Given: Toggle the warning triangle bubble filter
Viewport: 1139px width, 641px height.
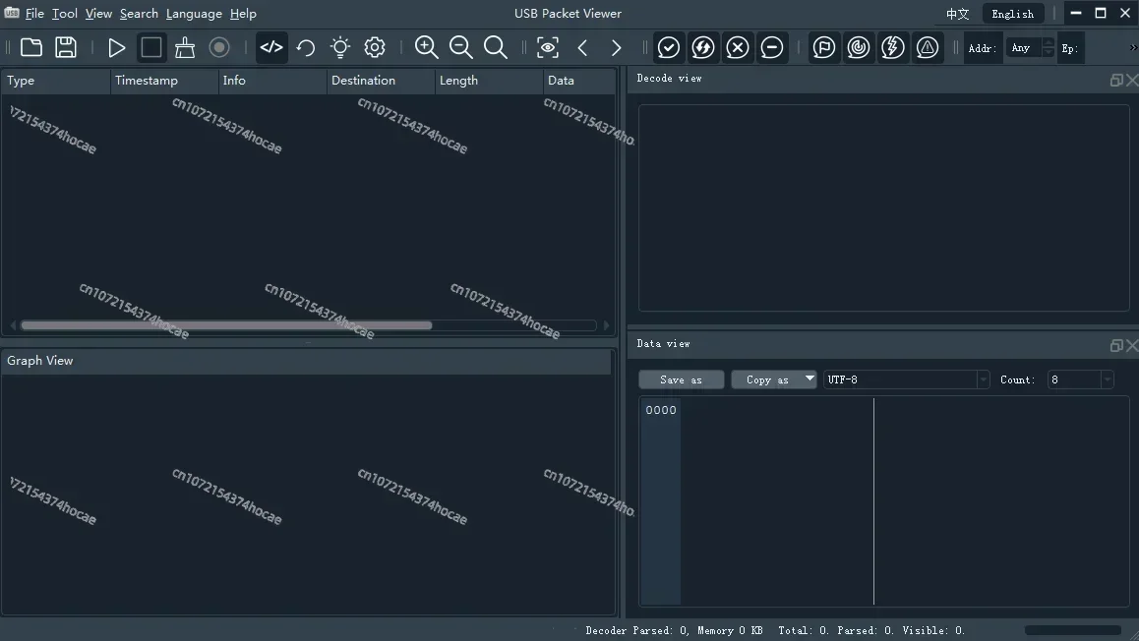Looking at the screenshot, I should 928,48.
